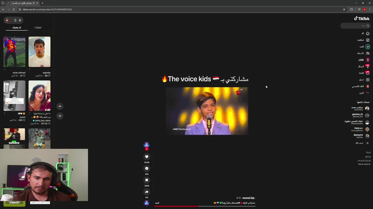Click the compass icon in top-left pill
Screen dimensions: 373x209
20,20
